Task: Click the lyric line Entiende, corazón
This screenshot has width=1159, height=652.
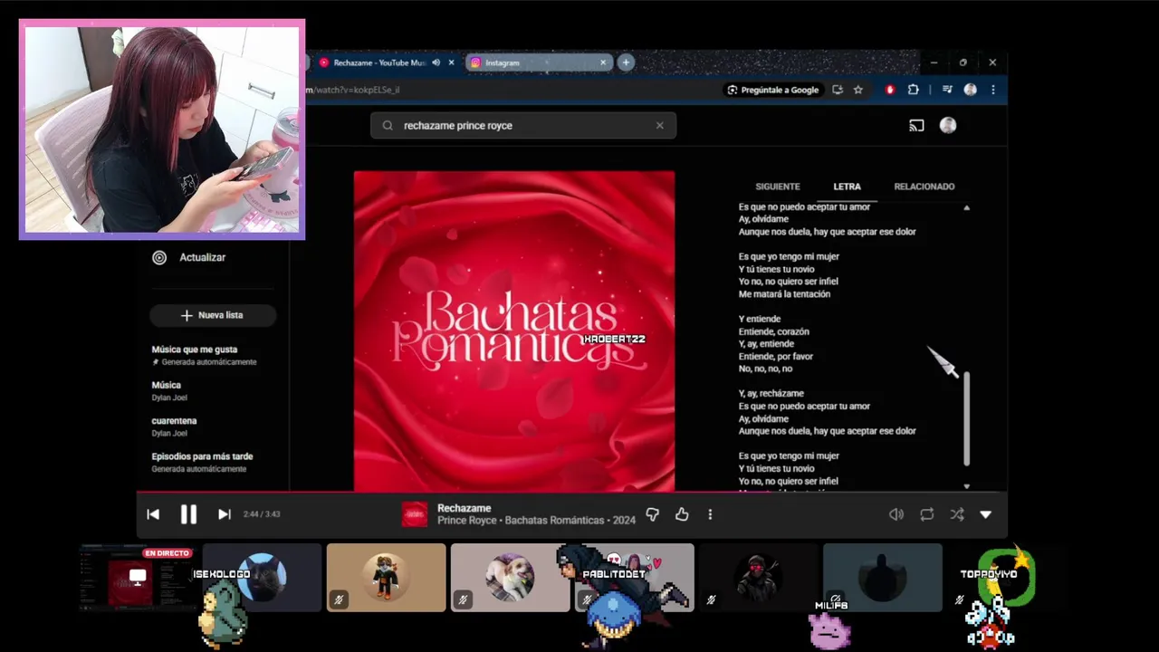Action: (x=773, y=331)
